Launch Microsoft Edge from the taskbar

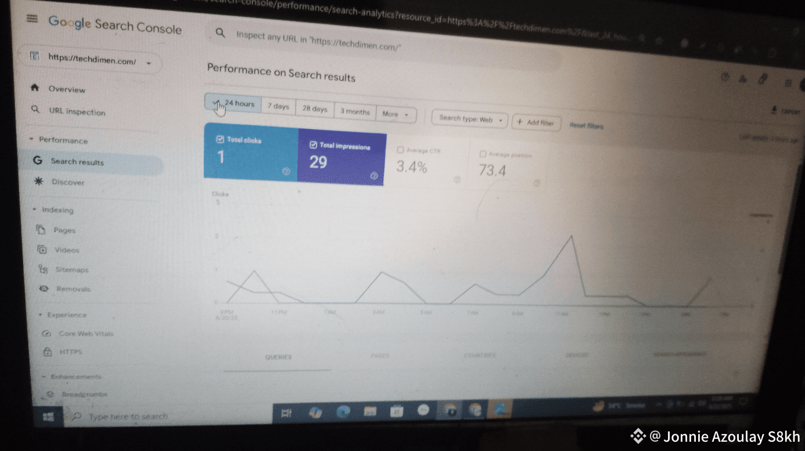click(x=343, y=412)
